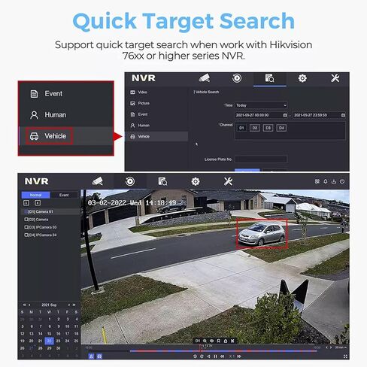367x367 pixels.
Task: Toggle the D3 channel checkbox
Action: pos(268,128)
